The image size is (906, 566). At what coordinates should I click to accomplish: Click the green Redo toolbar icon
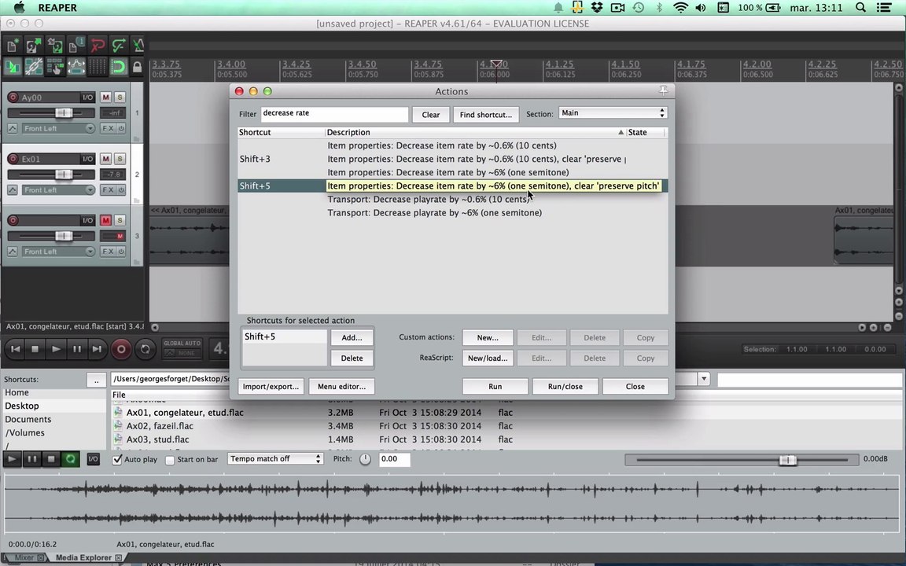(x=119, y=45)
